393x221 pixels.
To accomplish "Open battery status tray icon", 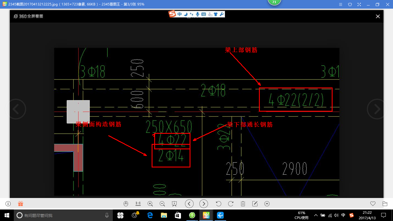I will point(323,215).
